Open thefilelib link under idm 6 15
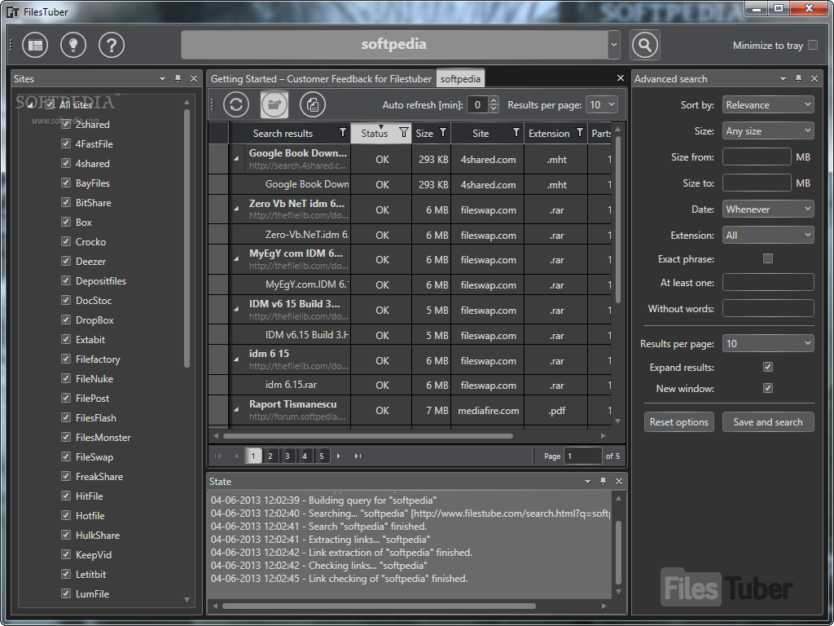This screenshot has width=834, height=626. click(x=298, y=366)
